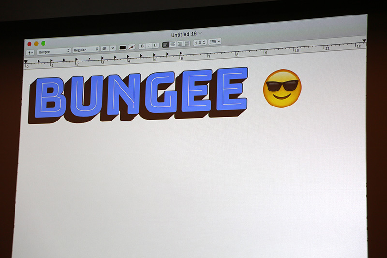This screenshot has width=387, height=258.
Task: Click the font size field showing 18
Action: point(105,48)
